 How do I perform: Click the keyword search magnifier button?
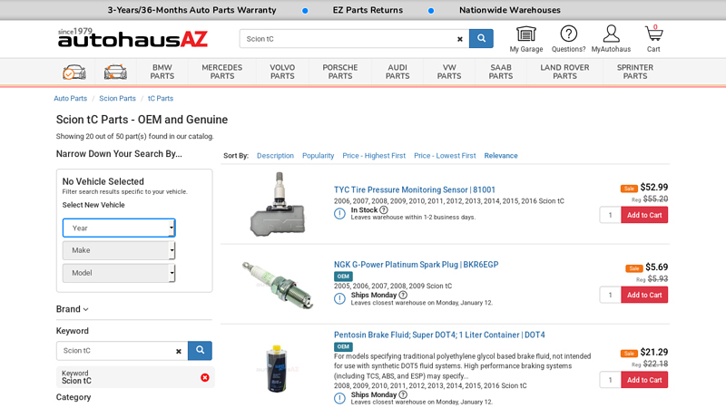tap(200, 350)
